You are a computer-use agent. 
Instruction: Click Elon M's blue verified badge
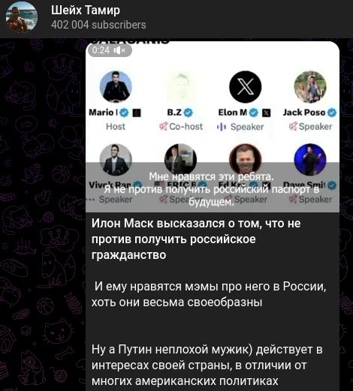click(254, 113)
